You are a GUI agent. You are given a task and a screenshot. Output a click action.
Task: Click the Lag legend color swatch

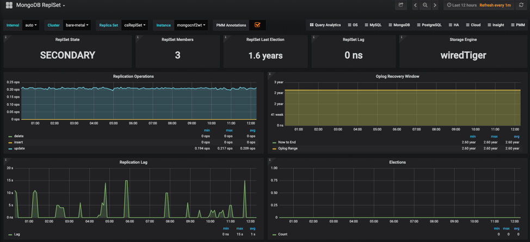(x=10, y=234)
